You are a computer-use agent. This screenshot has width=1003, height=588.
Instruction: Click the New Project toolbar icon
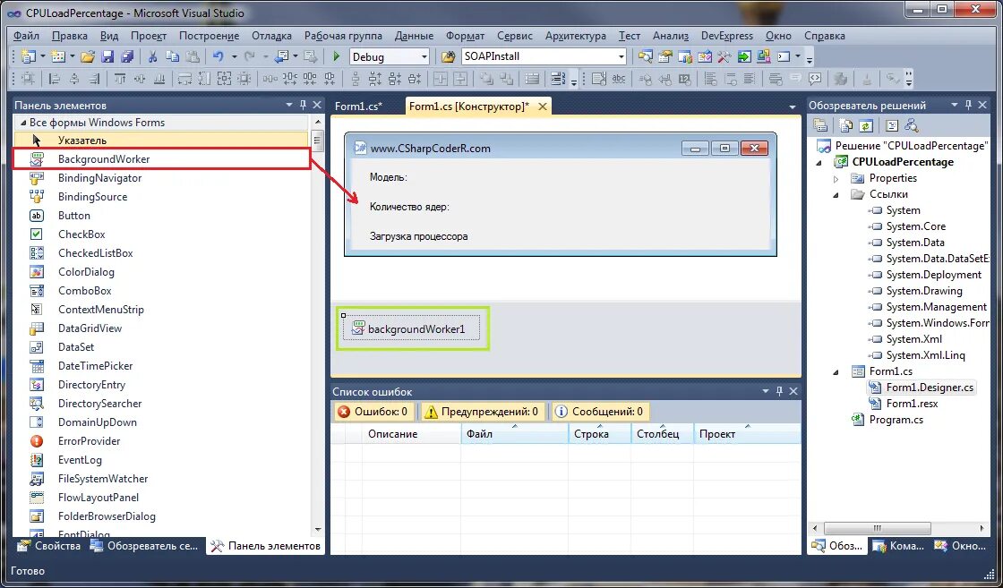point(28,56)
